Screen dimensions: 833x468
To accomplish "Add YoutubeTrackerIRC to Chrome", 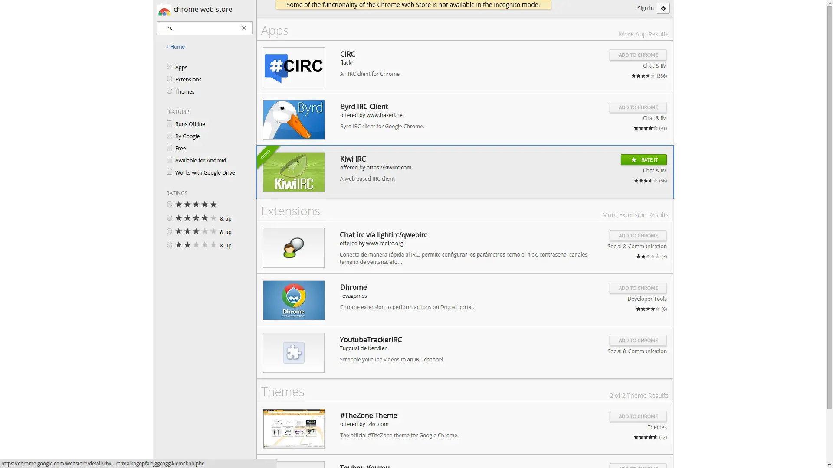I will [x=638, y=341].
